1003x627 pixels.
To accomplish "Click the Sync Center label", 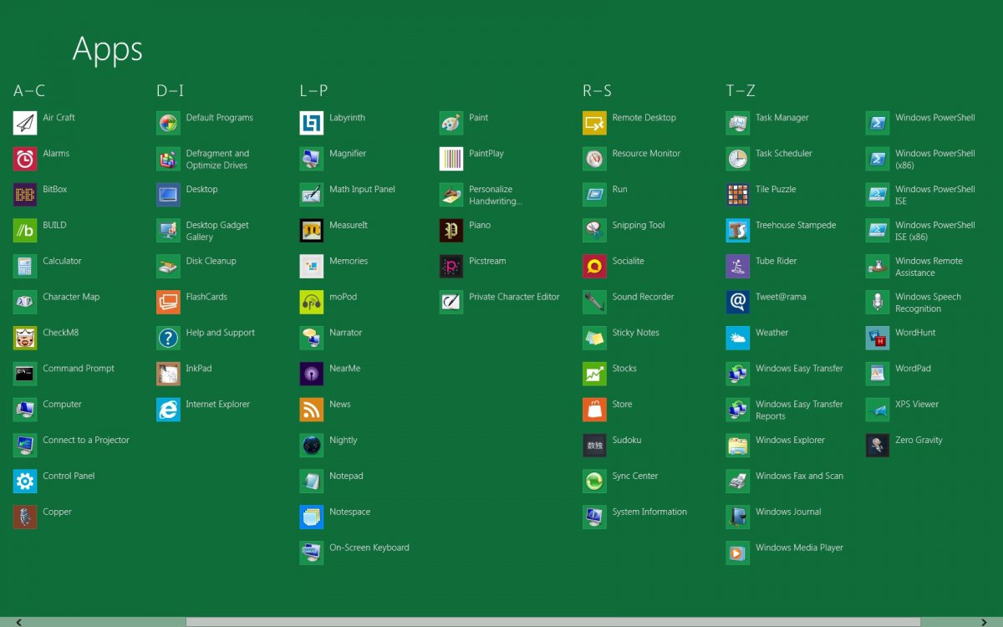I will [x=635, y=476].
